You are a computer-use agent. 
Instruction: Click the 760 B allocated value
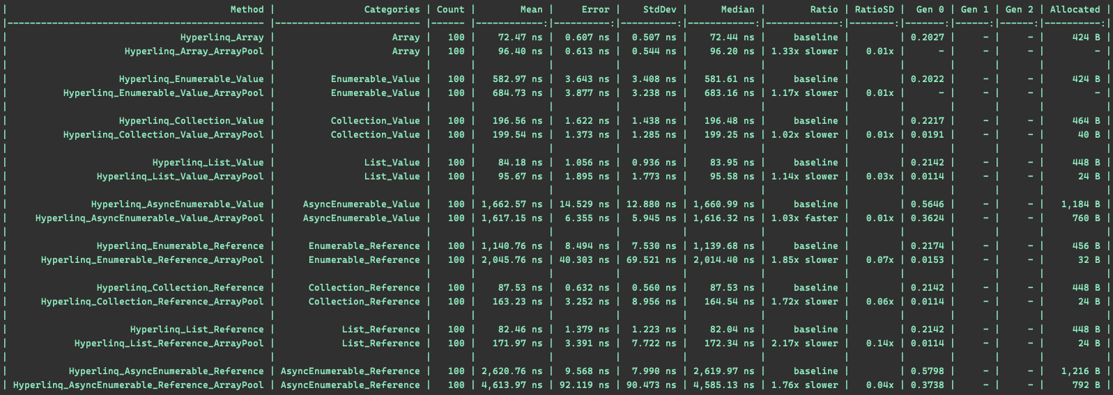(1087, 218)
